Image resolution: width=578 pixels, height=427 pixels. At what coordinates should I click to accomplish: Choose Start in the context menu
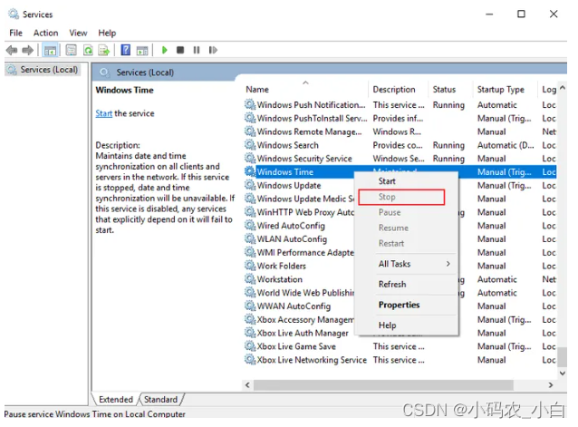point(387,181)
